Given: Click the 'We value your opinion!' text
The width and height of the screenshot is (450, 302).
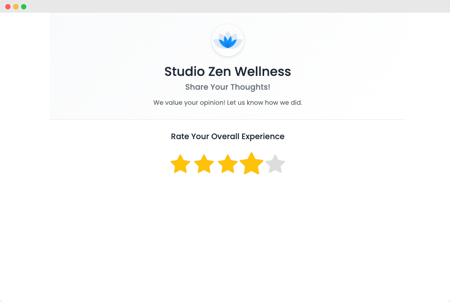Looking at the screenshot, I should coord(189,103).
